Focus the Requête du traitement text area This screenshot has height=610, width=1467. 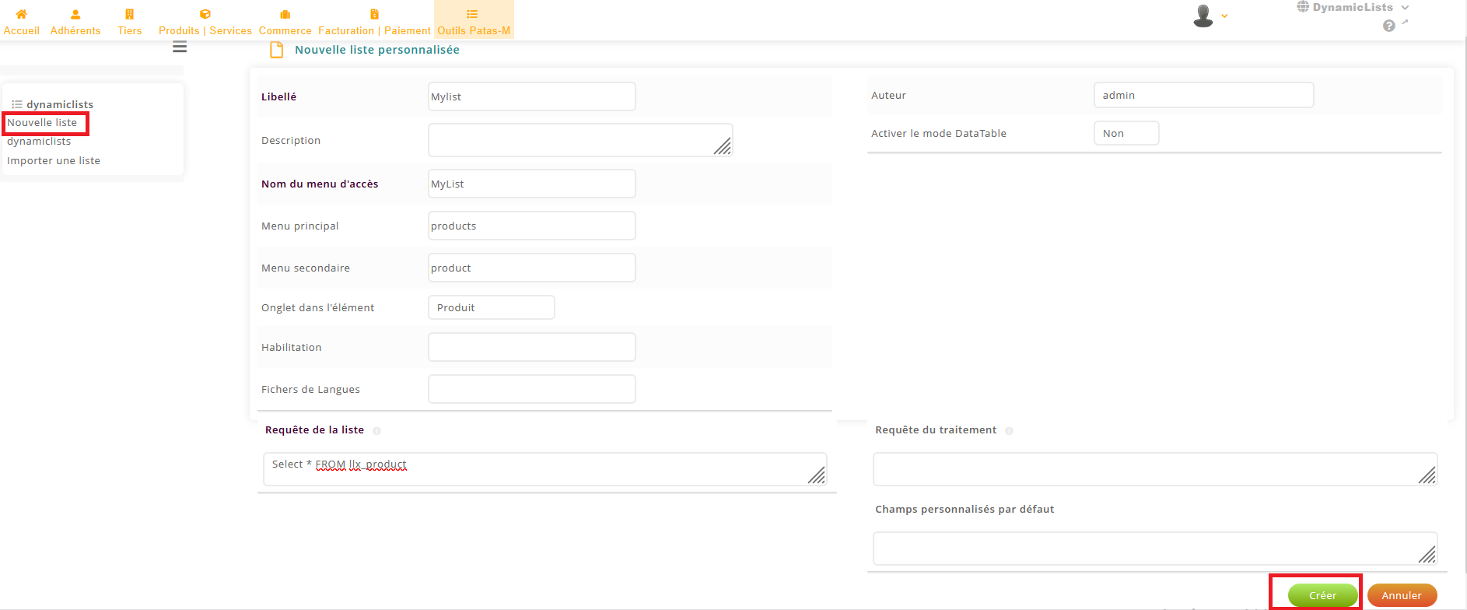1154,469
